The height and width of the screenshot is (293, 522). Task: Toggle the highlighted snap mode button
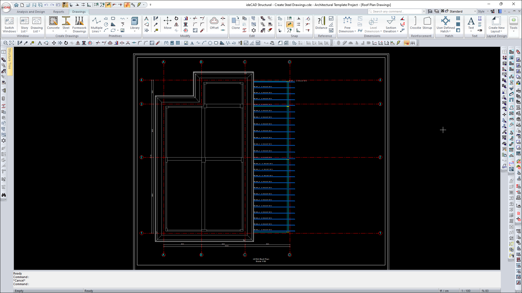coord(290,24)
